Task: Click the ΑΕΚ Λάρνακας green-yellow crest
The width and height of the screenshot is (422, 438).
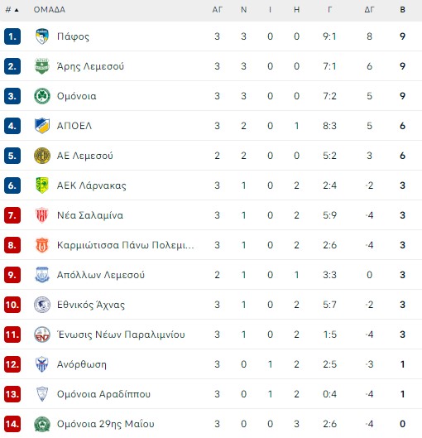Action: [x=42, y=185]
